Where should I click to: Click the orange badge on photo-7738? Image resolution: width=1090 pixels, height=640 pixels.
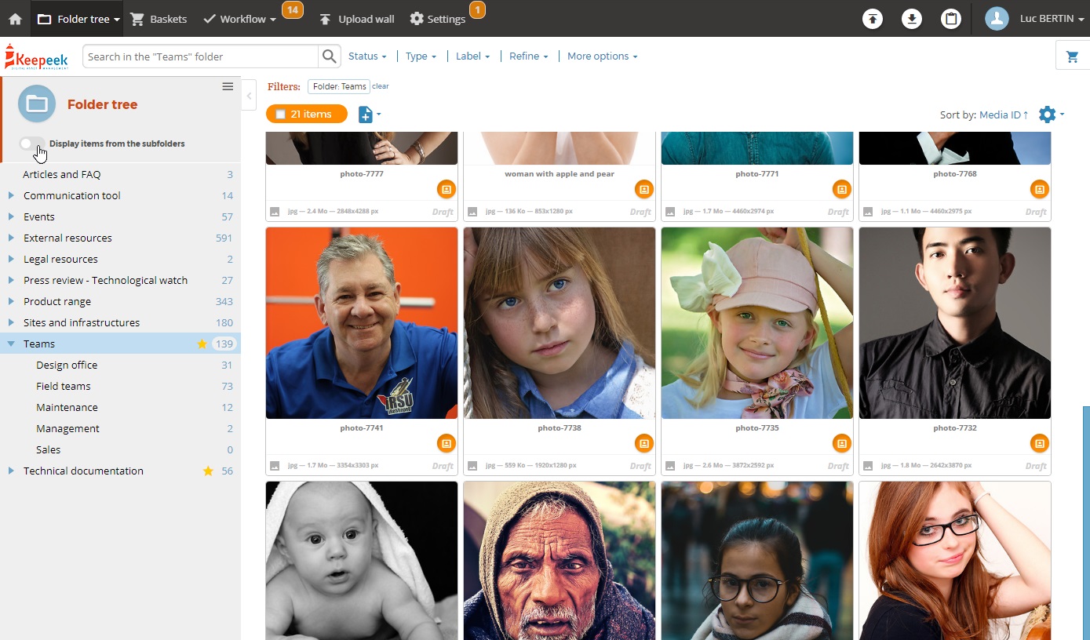(x=643, y=443)
